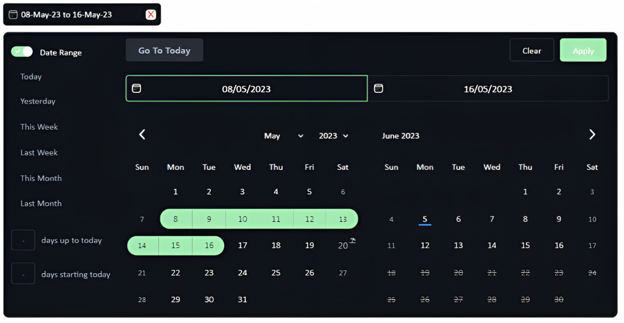Click the holiday icon beside May 20

(352, 240)
